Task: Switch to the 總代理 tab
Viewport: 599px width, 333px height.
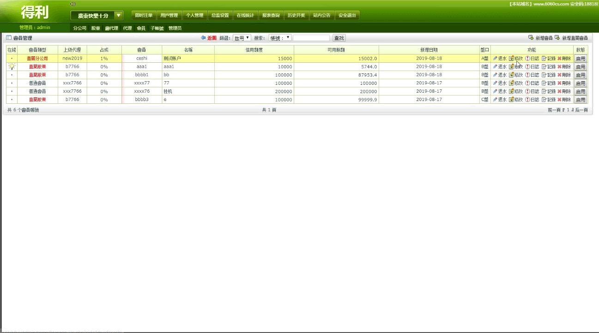Action: pyautogui.click(x=111, y=28)
